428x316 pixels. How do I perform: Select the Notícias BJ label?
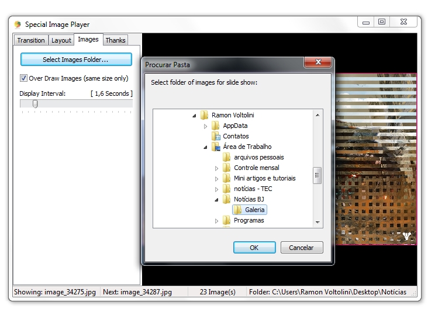pos(249,199)
